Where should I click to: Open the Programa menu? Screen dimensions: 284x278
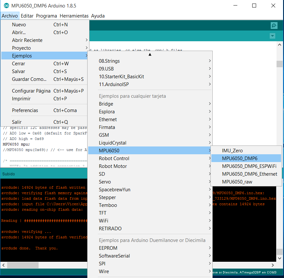point(46,16)
